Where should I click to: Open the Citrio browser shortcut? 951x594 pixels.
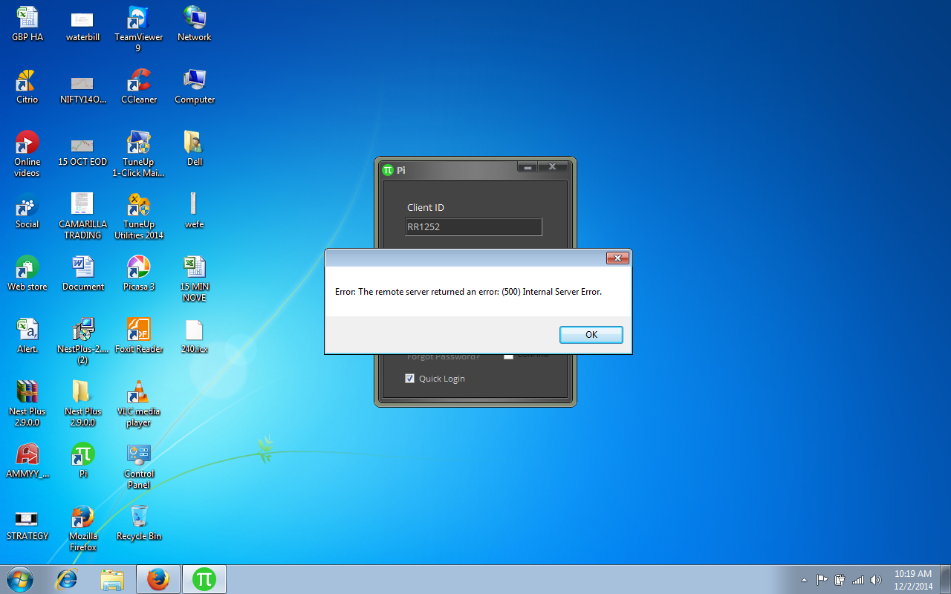pos(27,87)
